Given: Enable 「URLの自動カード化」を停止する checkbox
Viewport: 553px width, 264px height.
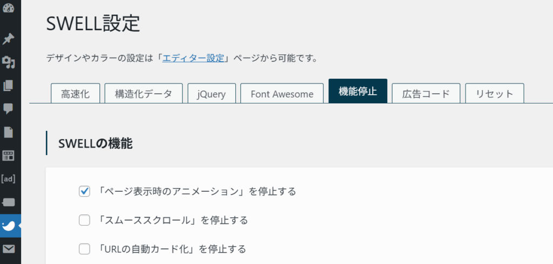Looking at the screenshot, I should coord(84,249).
